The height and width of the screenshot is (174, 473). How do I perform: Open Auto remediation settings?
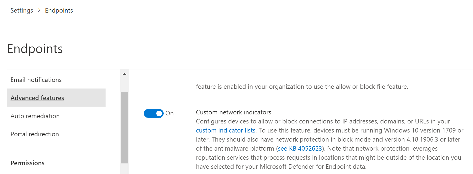35,116
